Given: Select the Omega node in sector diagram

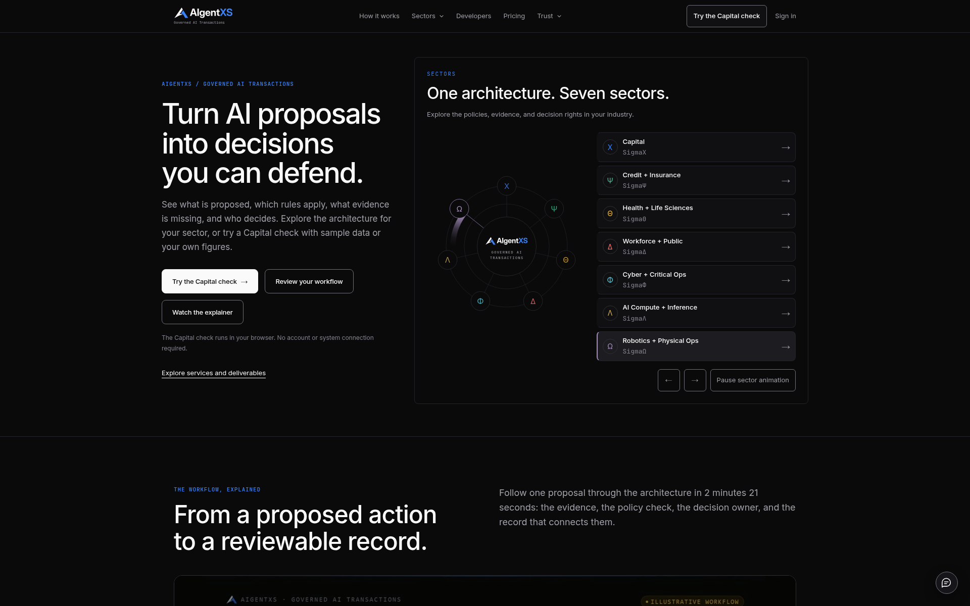Looking at the screenshot, I should point(459,209).
